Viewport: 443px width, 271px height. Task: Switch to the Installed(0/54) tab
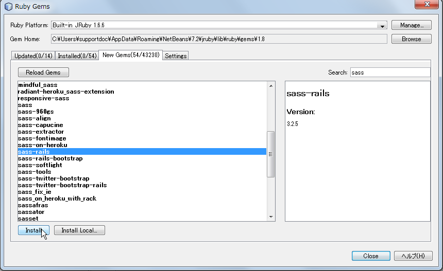point(77,56)
